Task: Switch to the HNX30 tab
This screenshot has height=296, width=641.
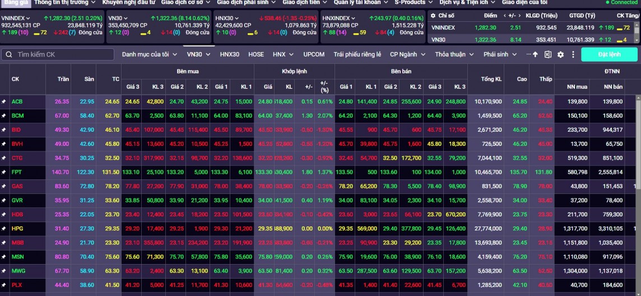Action: click(x=229, y=54)
